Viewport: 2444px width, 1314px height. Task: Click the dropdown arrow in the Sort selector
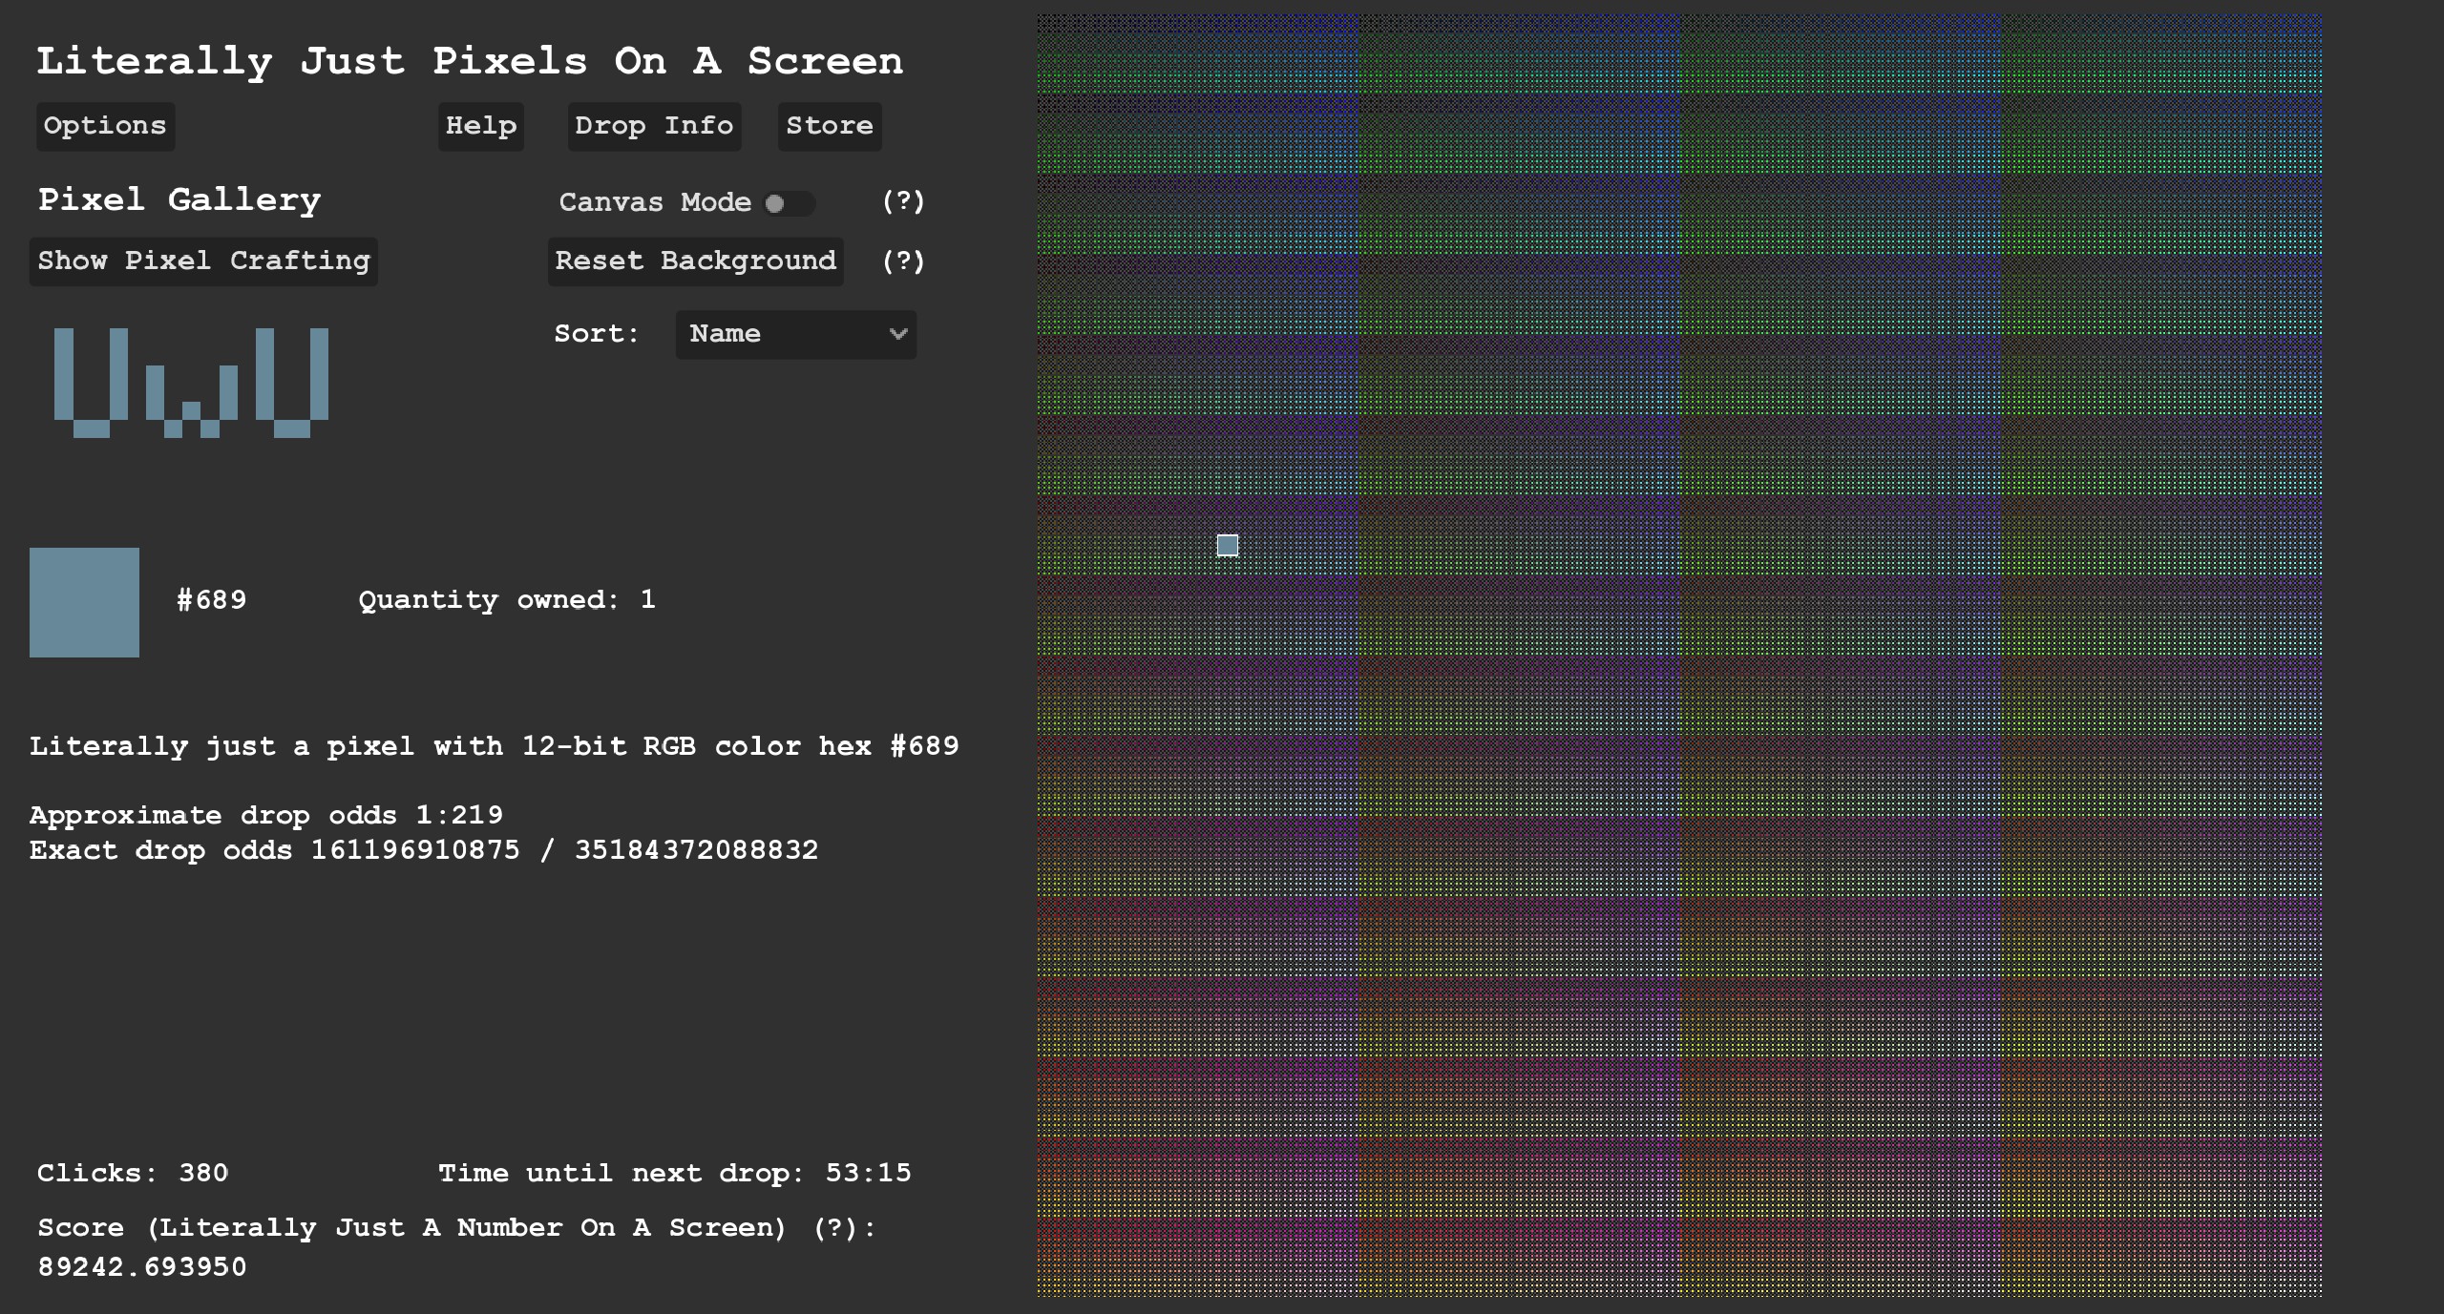point(897,334)
